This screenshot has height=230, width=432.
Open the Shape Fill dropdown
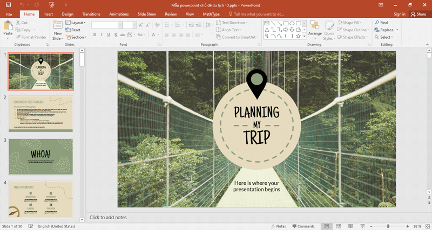click(349, 23)
